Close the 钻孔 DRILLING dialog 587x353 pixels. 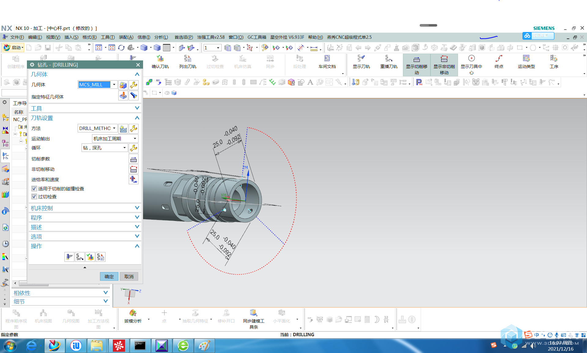(138, 65)
